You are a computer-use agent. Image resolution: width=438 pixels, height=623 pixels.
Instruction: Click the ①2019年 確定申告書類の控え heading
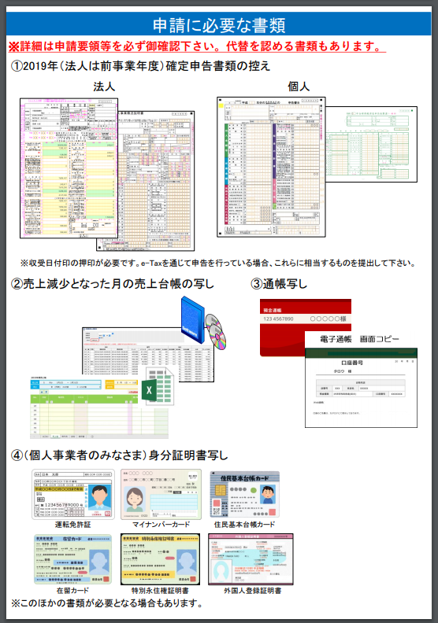(x=140, y=66)
